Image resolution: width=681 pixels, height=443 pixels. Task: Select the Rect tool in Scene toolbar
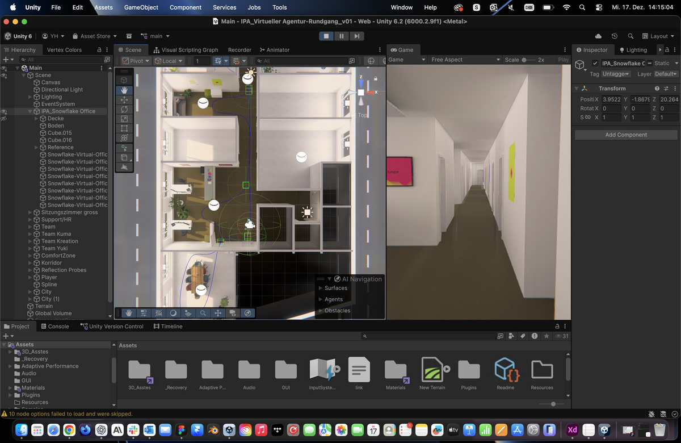pyautogui.click(x=124, y=128)
